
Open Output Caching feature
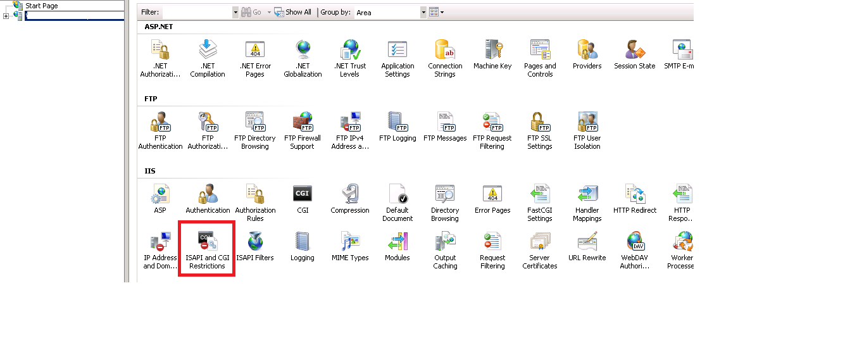[445, 249]
